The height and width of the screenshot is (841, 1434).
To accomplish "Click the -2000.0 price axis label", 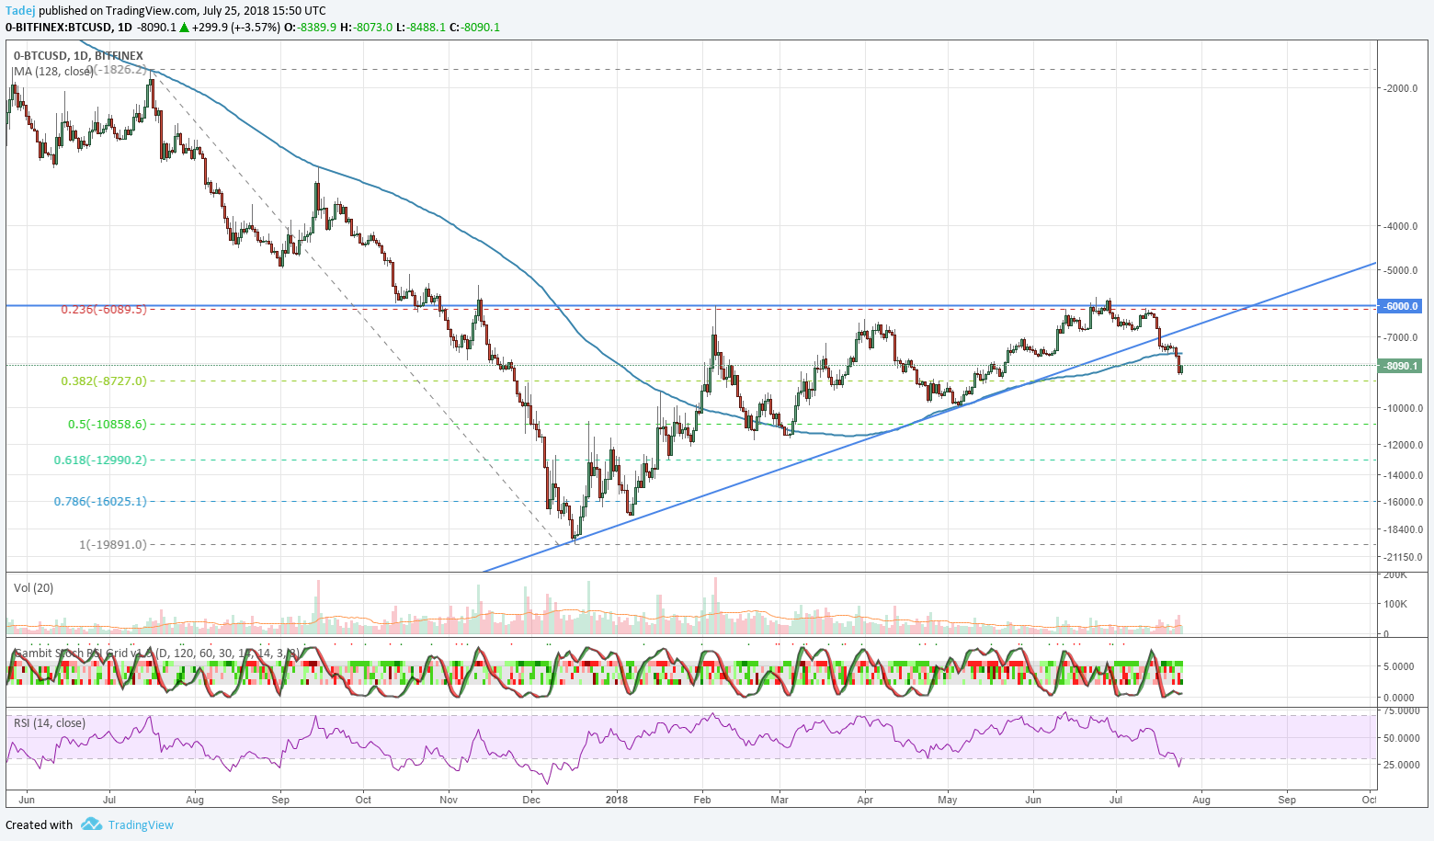I will (x=1402, y=88).
